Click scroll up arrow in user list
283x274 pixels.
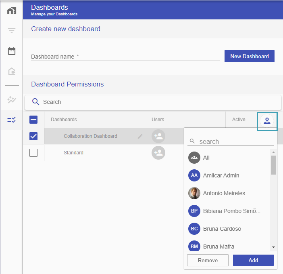click(273, 152)
